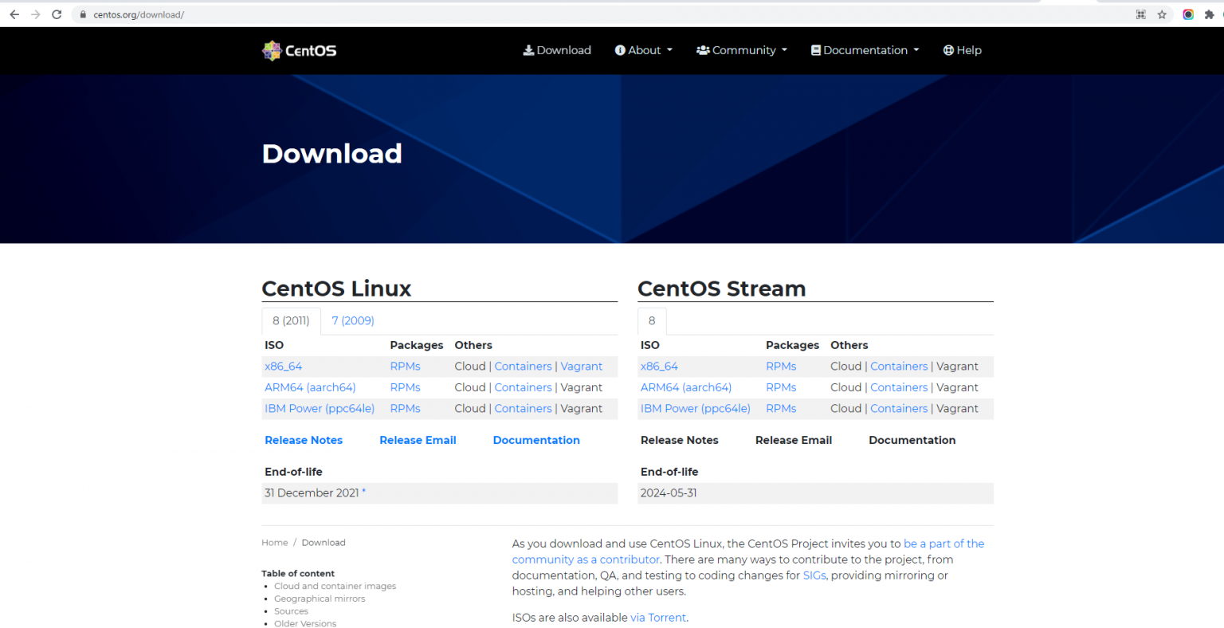
Task: Open the Extensions puzzle piece icon
Action: tap(1209, 14)
